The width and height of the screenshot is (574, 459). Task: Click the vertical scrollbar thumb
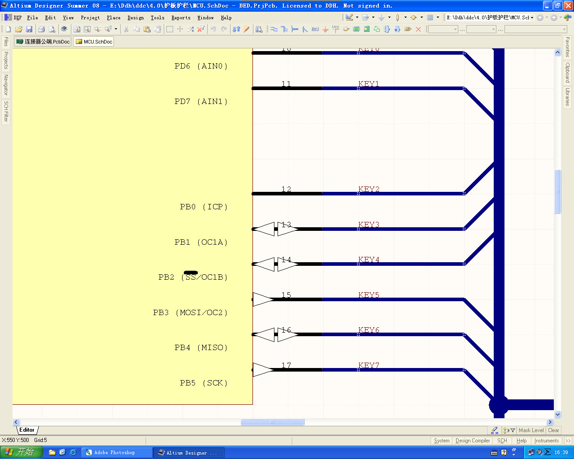(558, 191)
